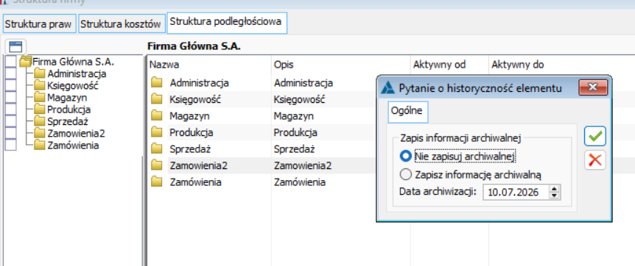Click the Magazyn folder icon in the list
This screenshot has width=635, height=266.
pos(156,115)
